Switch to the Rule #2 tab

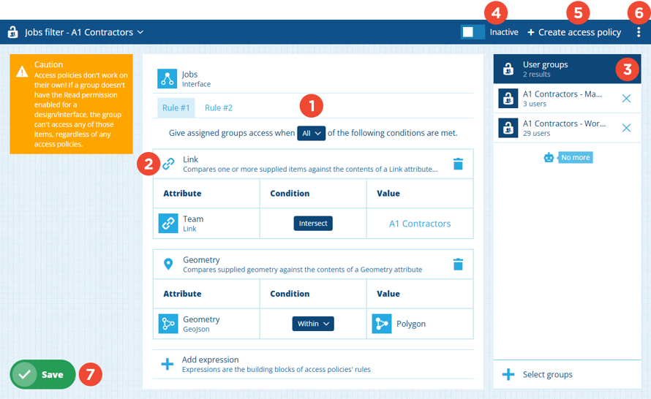point(219,108)
